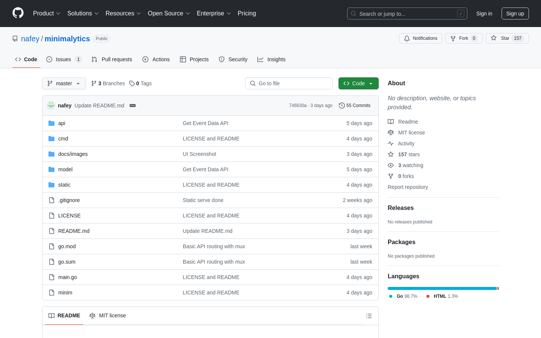Image resolution: width=541 pixels, height=338 pixels.
Task: Open the Enterprise dropdown menu
Action: click(x=214, y=13)
